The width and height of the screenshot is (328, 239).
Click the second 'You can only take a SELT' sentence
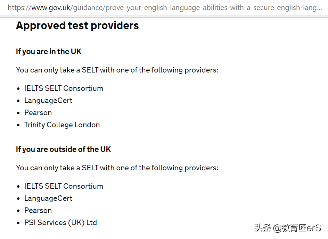coord(117,168)
